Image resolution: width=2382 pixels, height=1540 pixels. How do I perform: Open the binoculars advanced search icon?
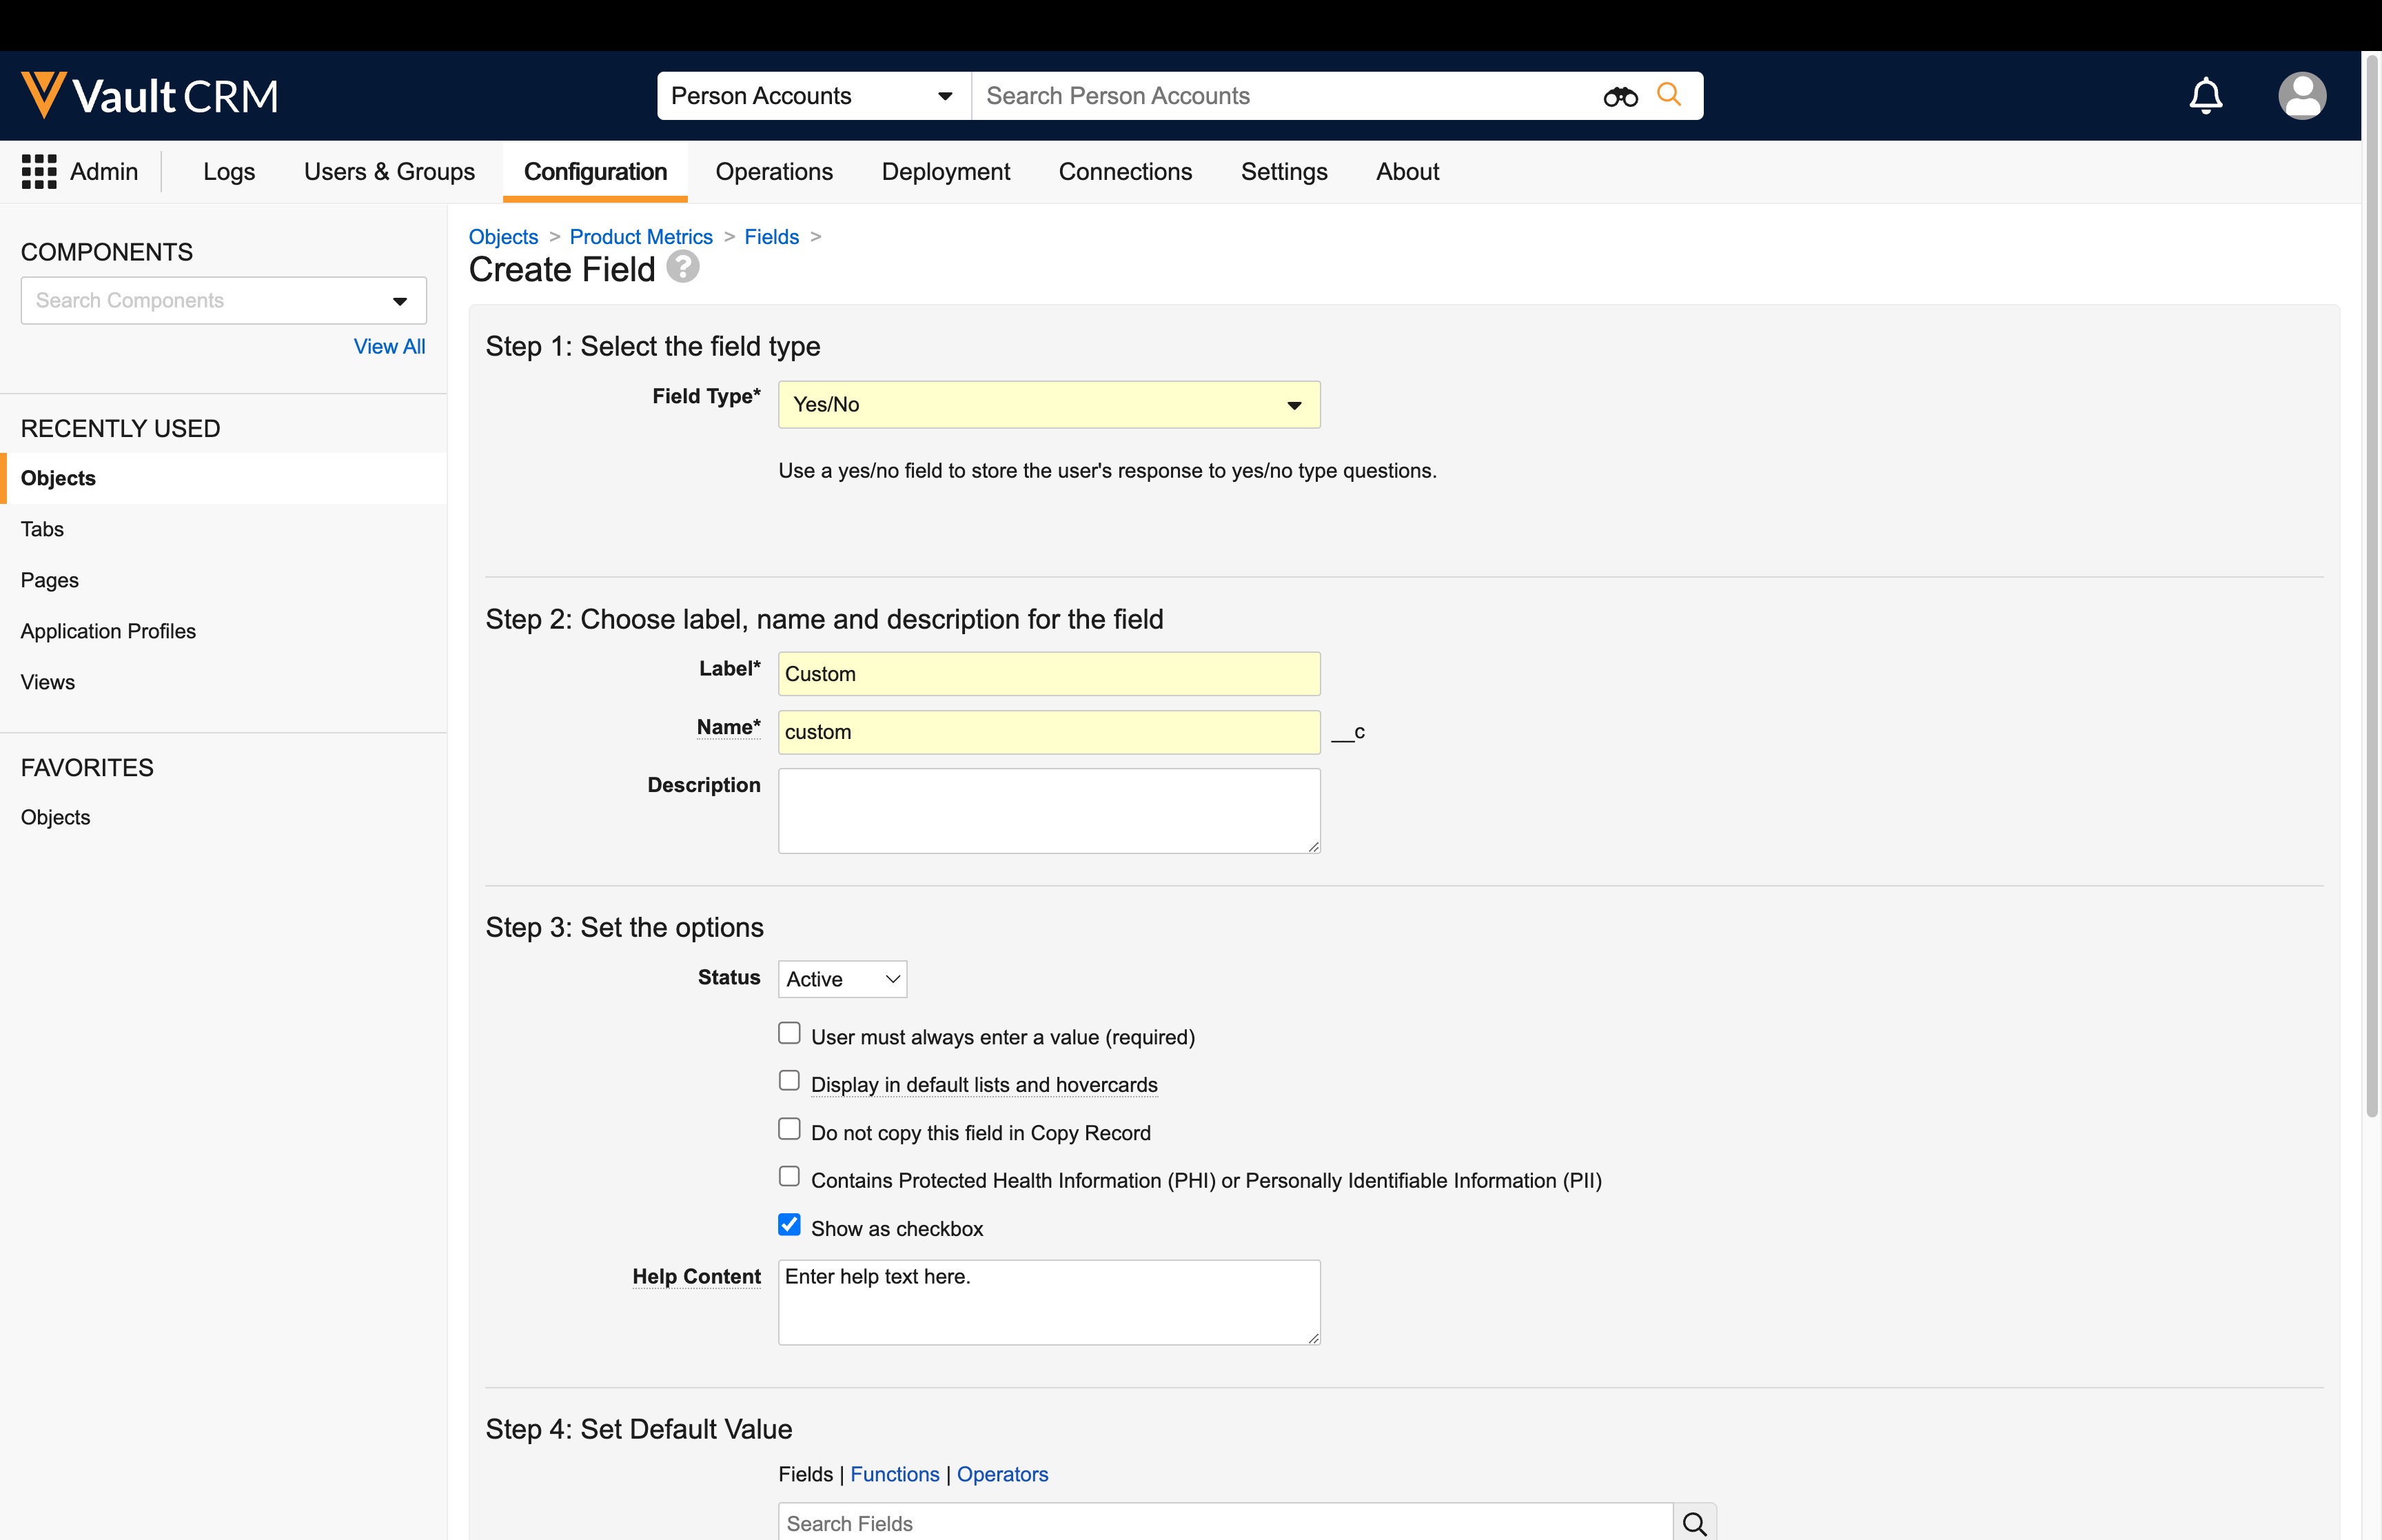[1619, 97]
